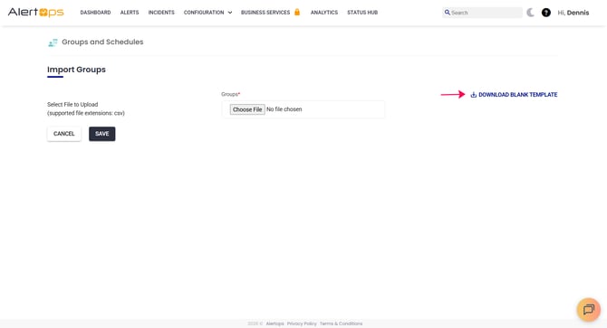Toggle dark mode moon icon
The height and width of the screenshot is (328, 607).
point(530,13)
